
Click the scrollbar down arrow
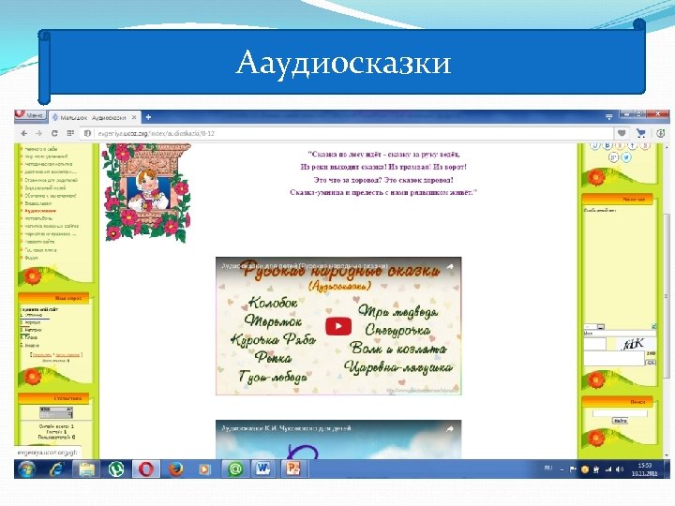pyautogui.click(x=667, y=455)
